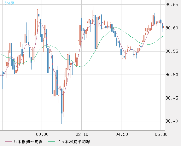The width and height of the screenshot is (181, 146).
Task: Click the 90.55 price axis label
Action: [172, 51]
